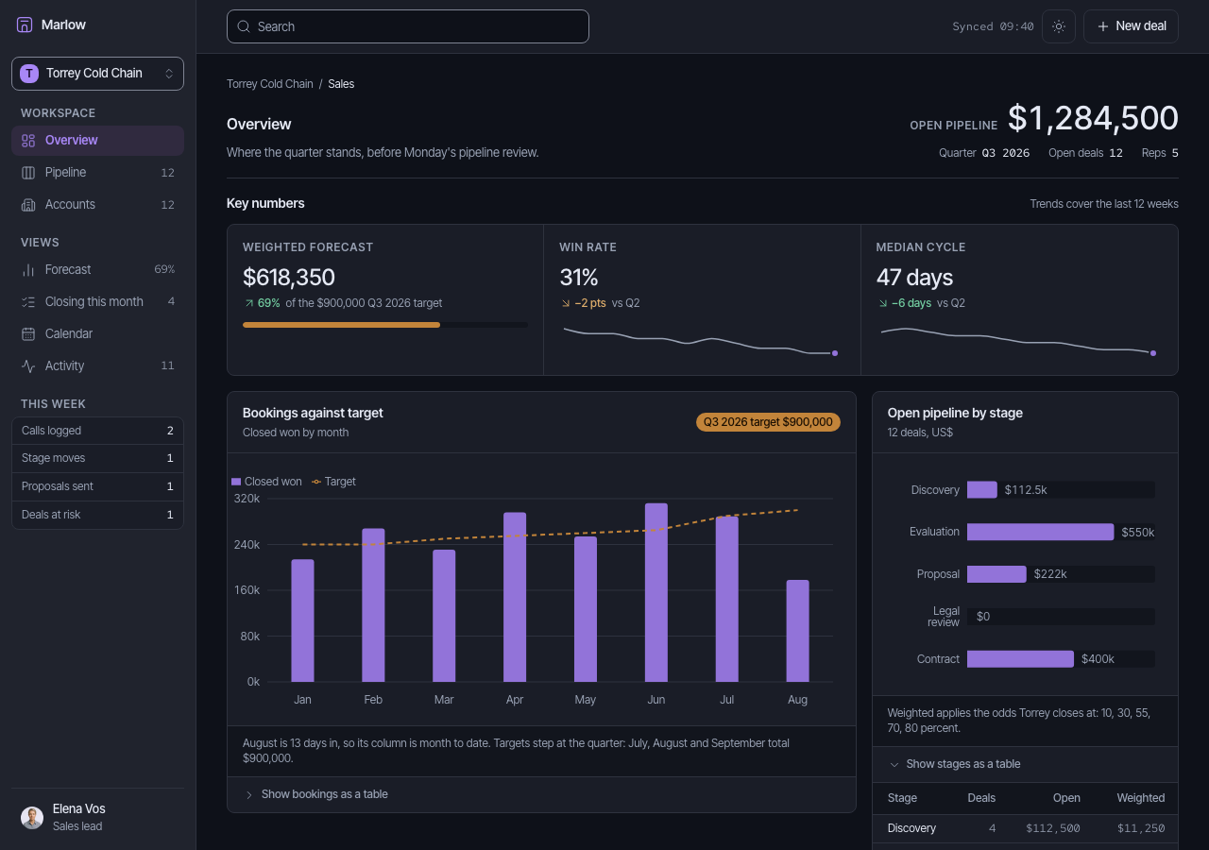
Task: Open the Activity view
Action: (97, 366)
